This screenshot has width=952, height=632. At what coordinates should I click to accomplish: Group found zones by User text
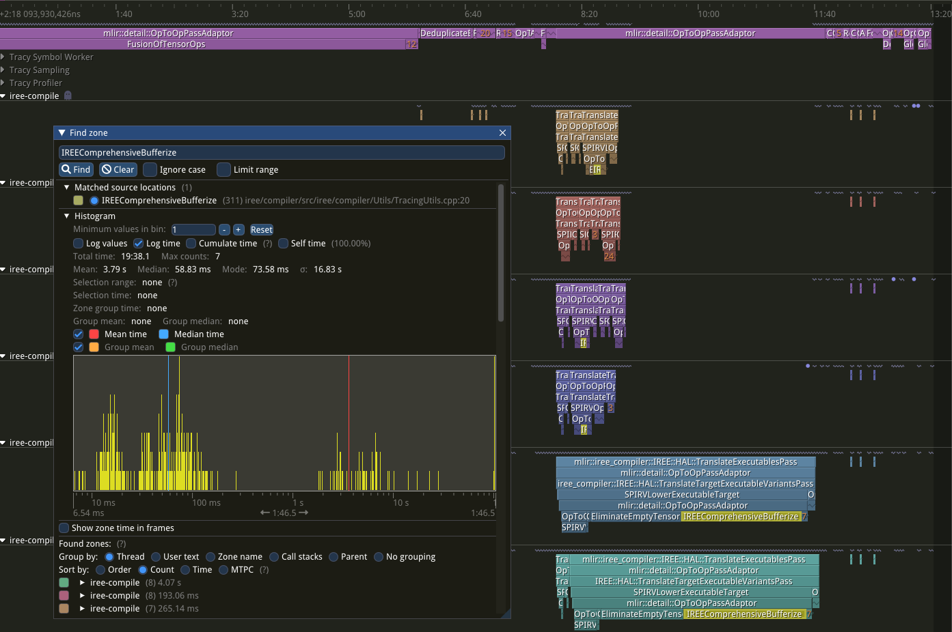pos(156,556)
